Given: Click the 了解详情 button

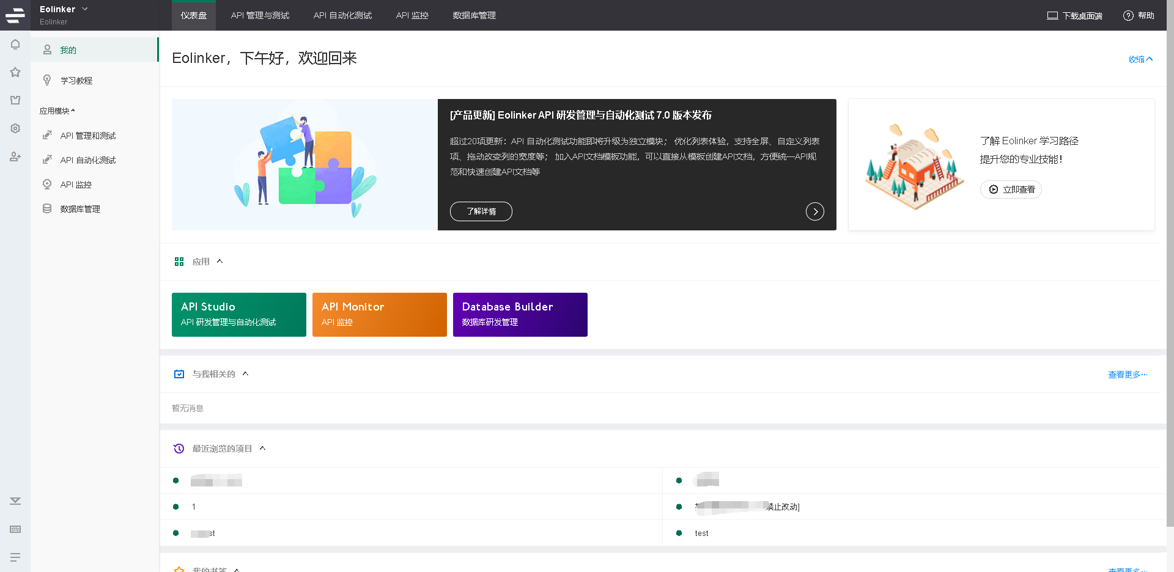Looking at the screenshot, I should (x=481, y=211).
